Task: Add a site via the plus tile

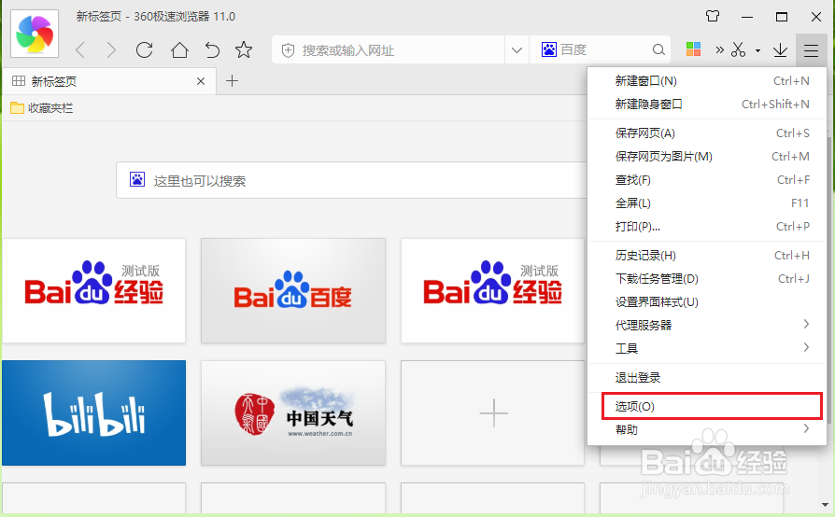Action: (x=493, y=412)
